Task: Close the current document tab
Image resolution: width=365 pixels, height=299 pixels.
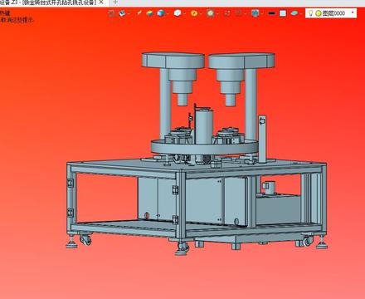Action: [x=101, y=2]
